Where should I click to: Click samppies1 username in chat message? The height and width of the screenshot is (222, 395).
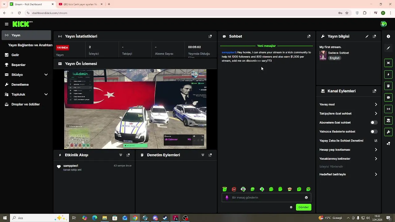coord(229,52)
